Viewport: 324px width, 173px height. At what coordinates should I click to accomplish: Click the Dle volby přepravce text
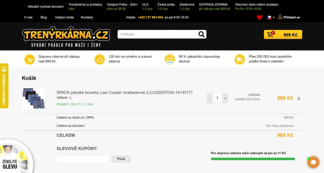click(x=280, y=126)
